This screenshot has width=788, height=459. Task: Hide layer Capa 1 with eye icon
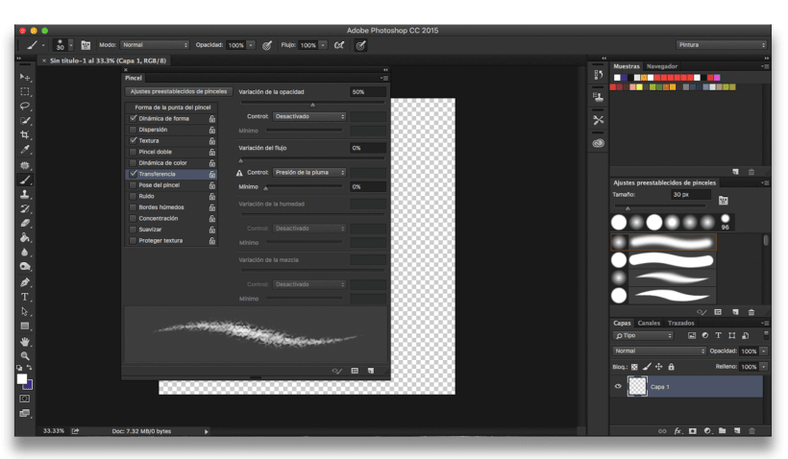point(618,386)
